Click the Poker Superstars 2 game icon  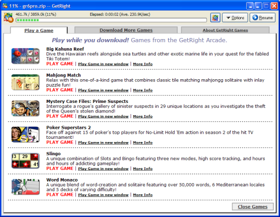coord(25,135)
